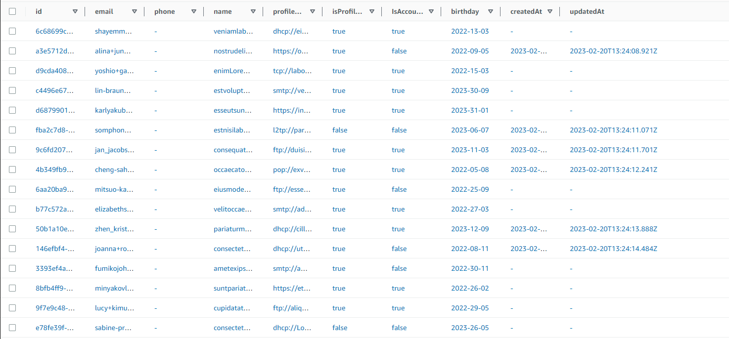Select the checkbox for row 6c68699c
The image size is (729, 339).
tap(12, 31)
